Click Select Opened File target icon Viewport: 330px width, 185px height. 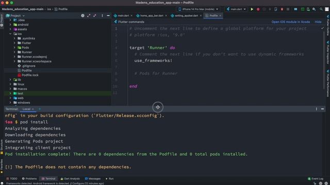(82, 15)
